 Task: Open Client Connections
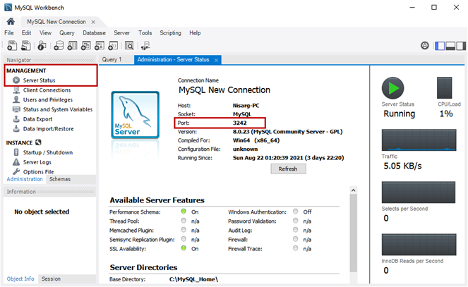47,90
